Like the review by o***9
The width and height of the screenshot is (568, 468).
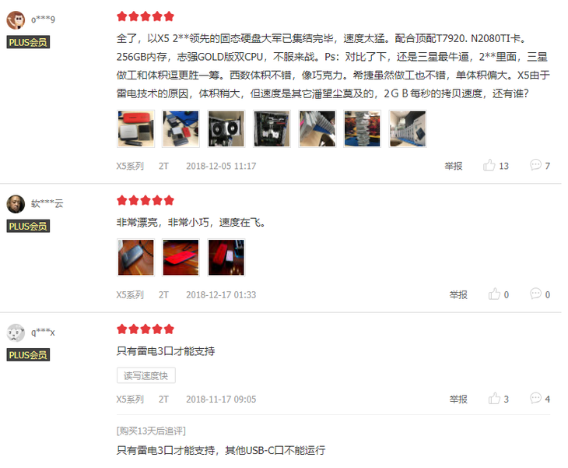(x=489, y=165)
